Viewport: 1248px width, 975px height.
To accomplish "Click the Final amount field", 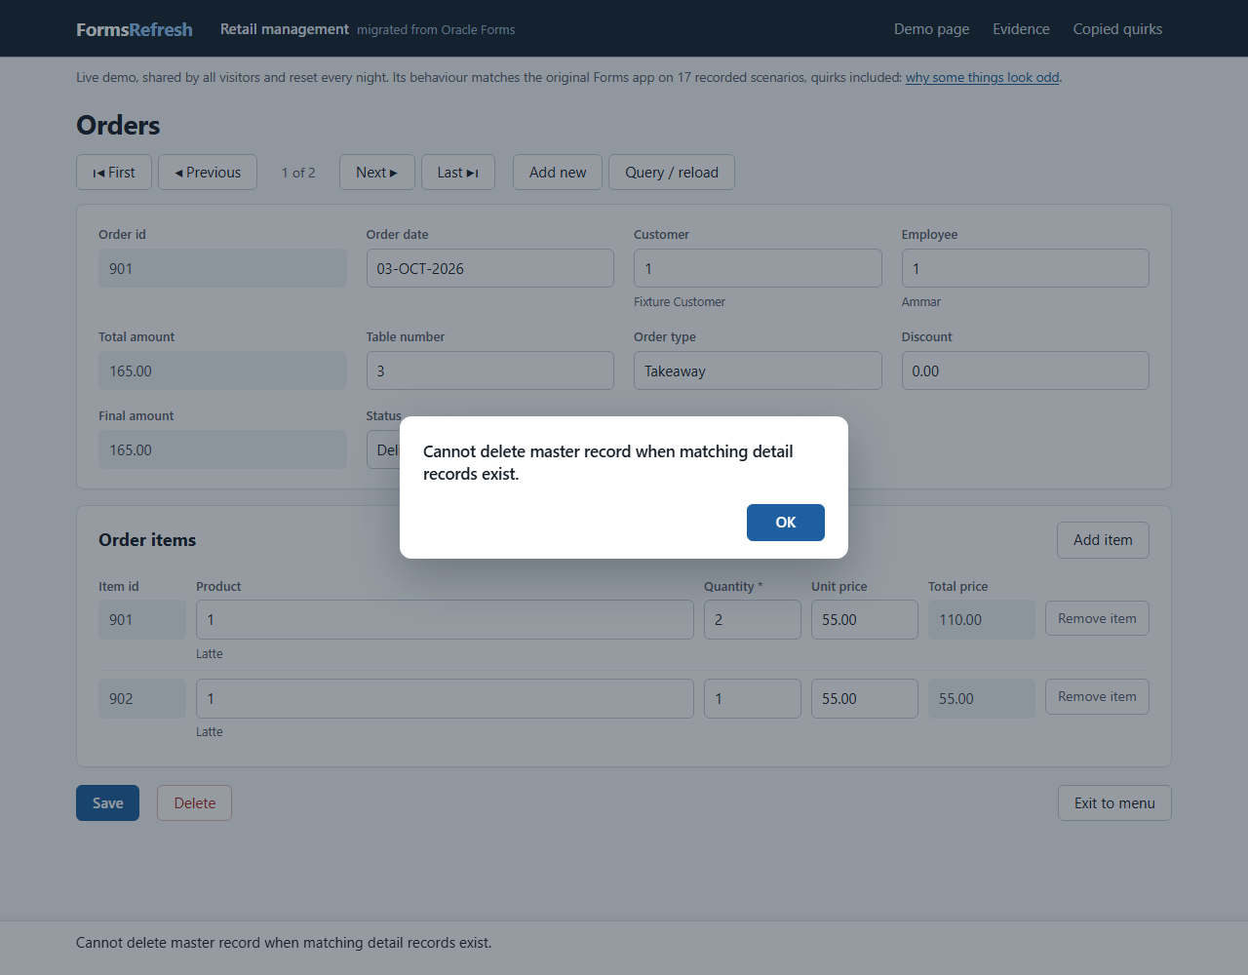I will tap(222, 449).
